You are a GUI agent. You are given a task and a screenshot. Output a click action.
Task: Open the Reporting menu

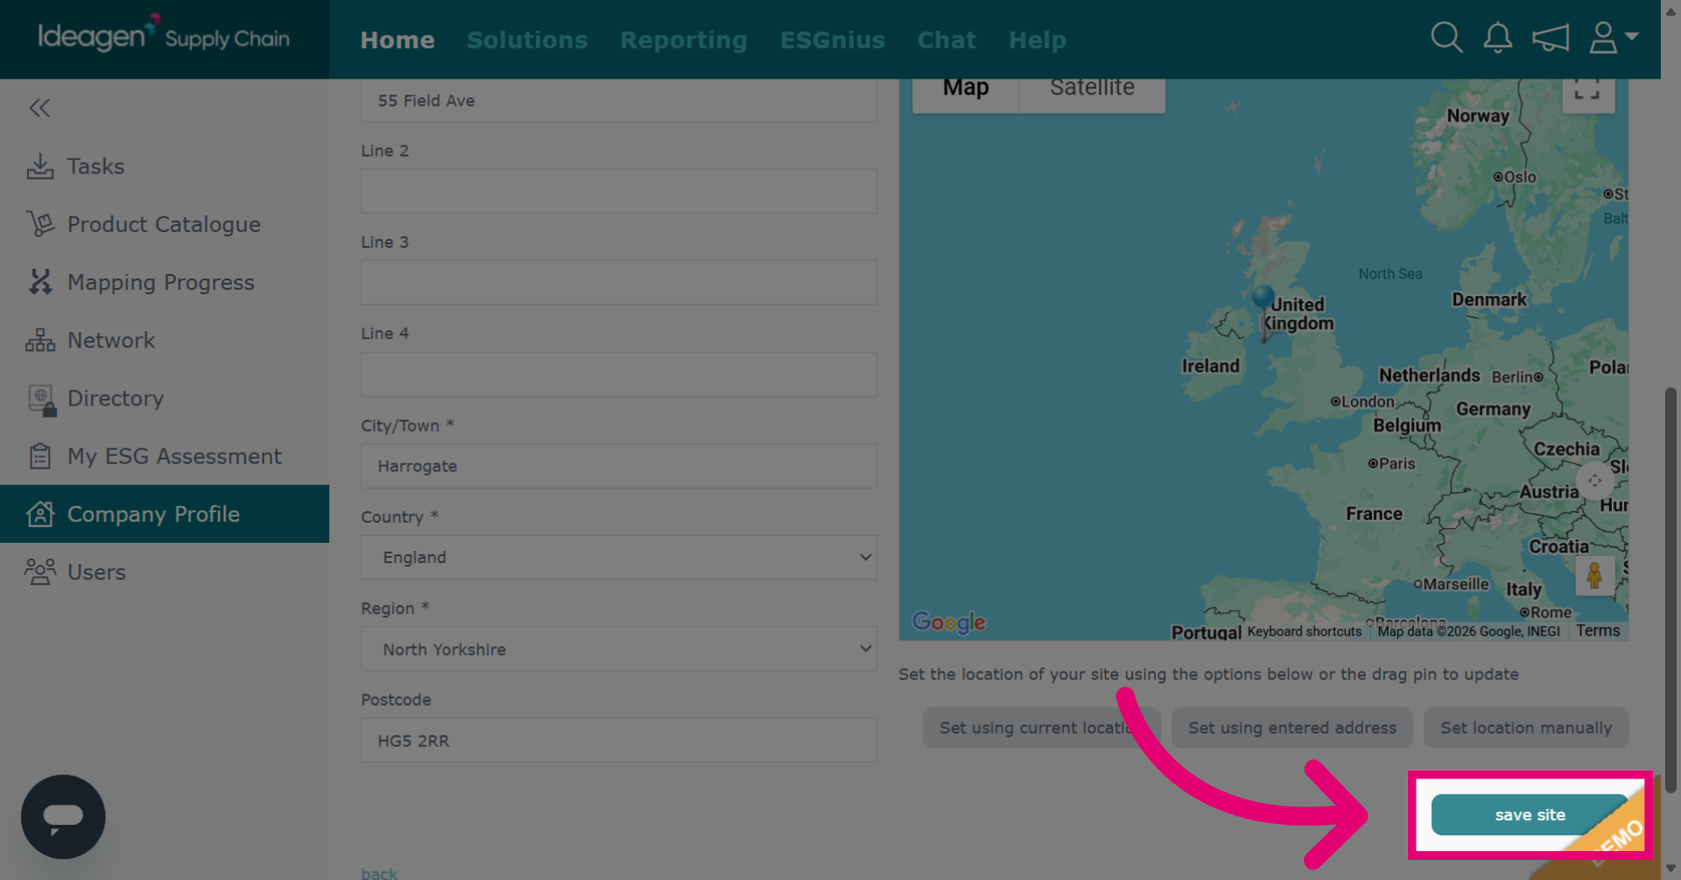tap(684, 40)
